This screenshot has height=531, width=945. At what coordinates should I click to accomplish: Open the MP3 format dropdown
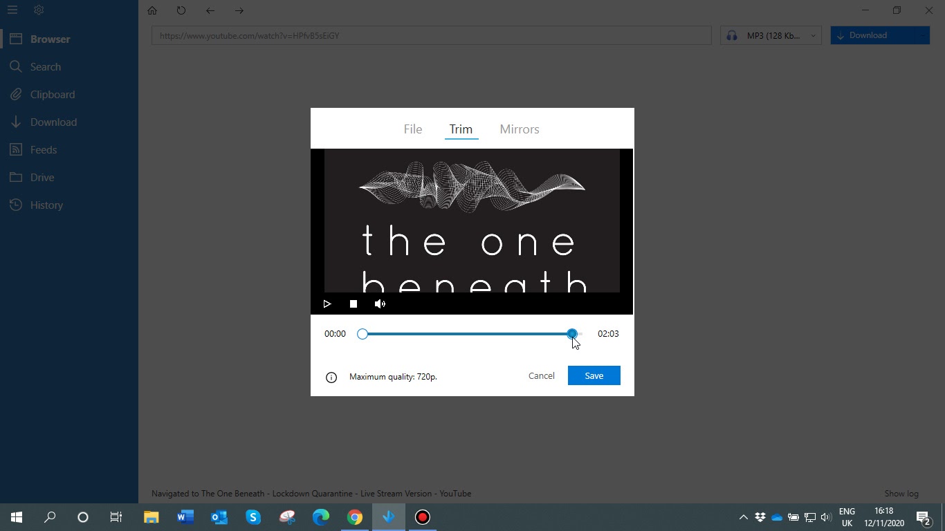(771, 35)
